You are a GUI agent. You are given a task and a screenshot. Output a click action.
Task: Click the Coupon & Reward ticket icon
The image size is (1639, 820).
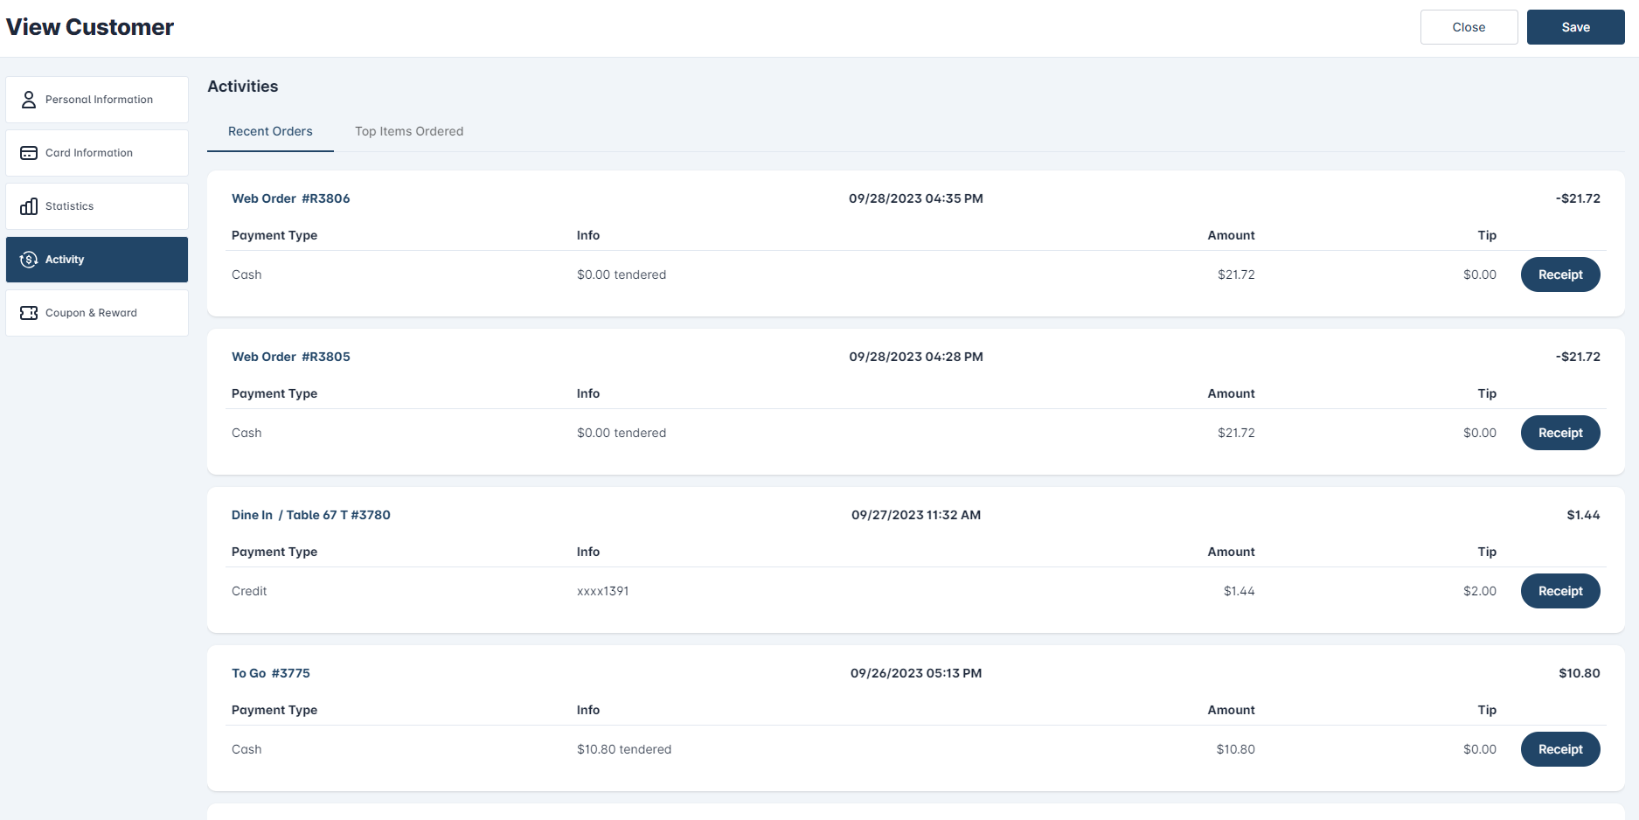click(29, 313)
